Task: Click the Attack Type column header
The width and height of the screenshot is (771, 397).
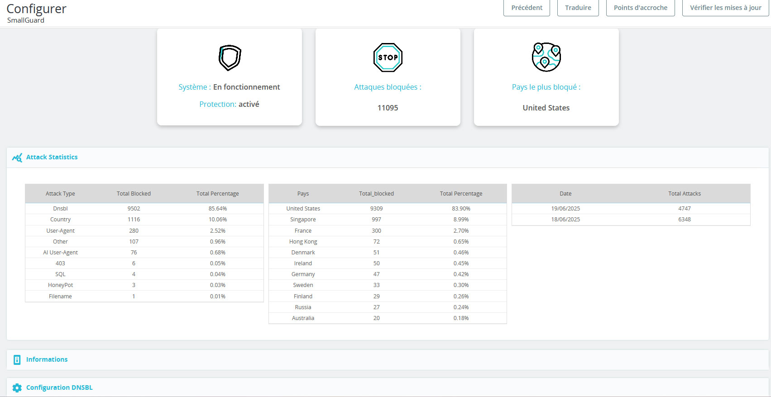Action: [x=60, y=194]
